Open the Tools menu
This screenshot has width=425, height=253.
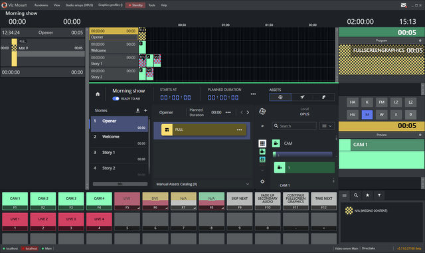point(152,5)
